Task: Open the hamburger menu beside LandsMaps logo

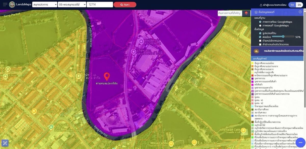Action: point(5,5)
